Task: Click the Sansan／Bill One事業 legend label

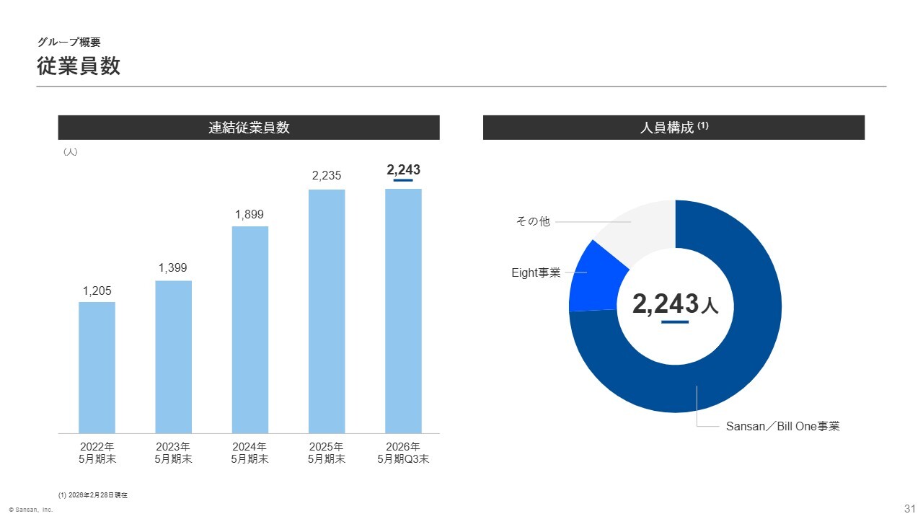Action: tap(782, 426)
